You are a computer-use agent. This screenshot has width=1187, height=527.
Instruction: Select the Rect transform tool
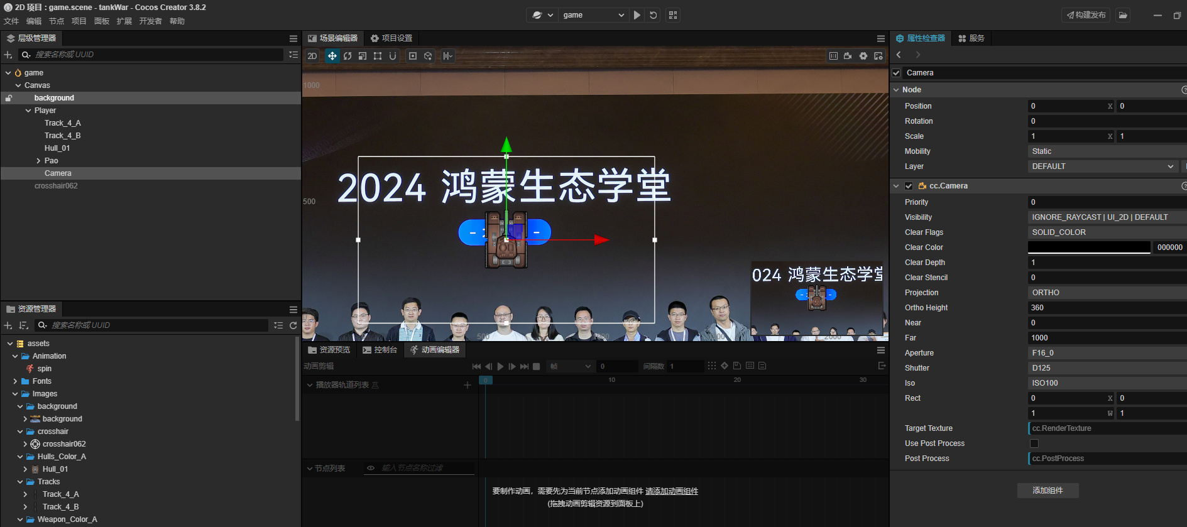(378, 56)
